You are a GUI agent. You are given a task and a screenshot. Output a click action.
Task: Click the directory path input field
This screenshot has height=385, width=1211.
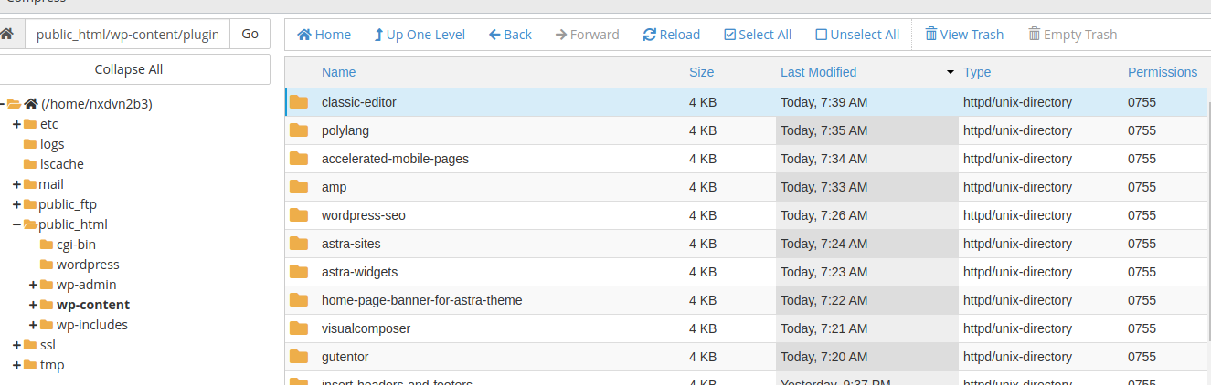click(126, 35)
